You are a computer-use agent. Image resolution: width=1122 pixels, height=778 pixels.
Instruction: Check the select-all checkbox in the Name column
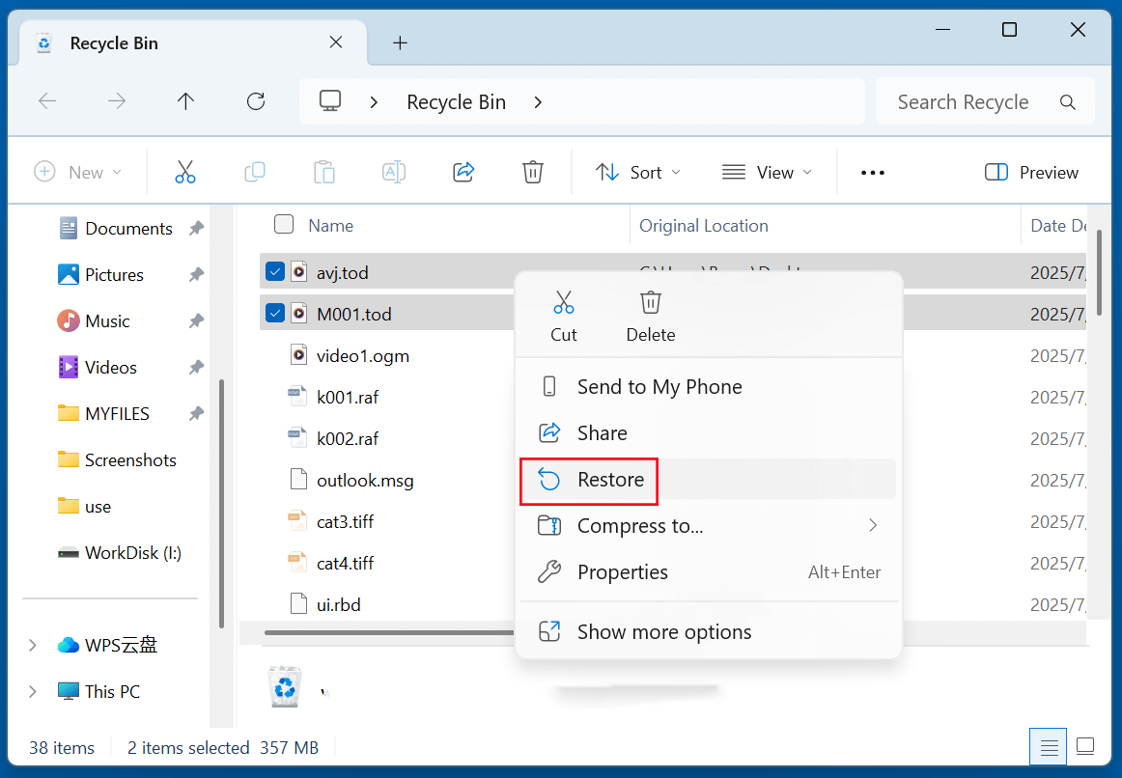click(284, 224)
